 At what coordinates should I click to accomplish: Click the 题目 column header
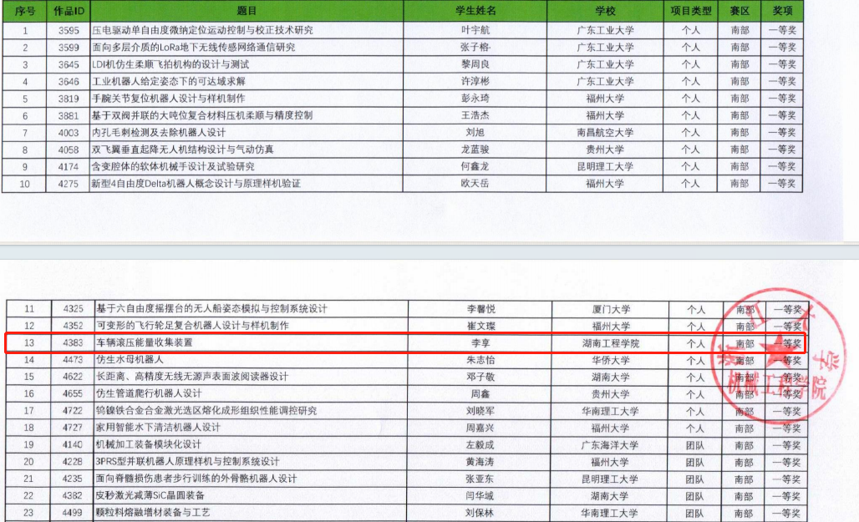point(247,11)
